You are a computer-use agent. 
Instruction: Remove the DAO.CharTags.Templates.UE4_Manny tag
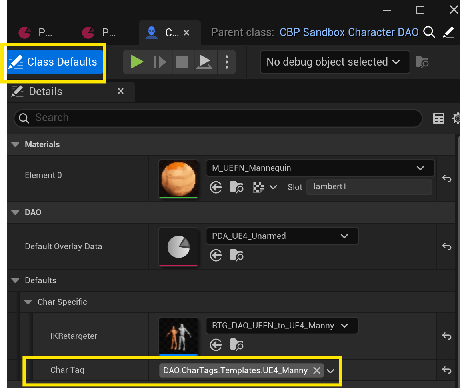coord(316,370)
